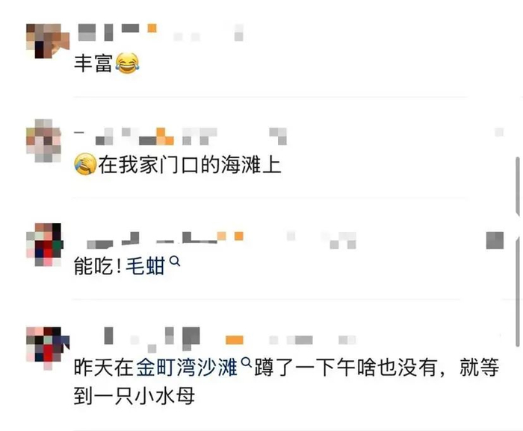Viewport: 523px width, 431px height.
Task: Open the blue 毛蚶 keyword link
Action: click(146, 266)
